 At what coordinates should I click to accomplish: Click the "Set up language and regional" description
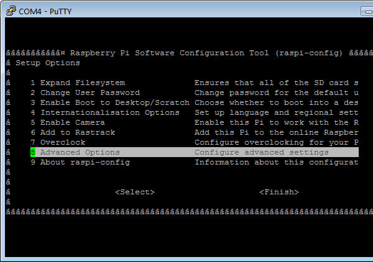pos(276,112)
